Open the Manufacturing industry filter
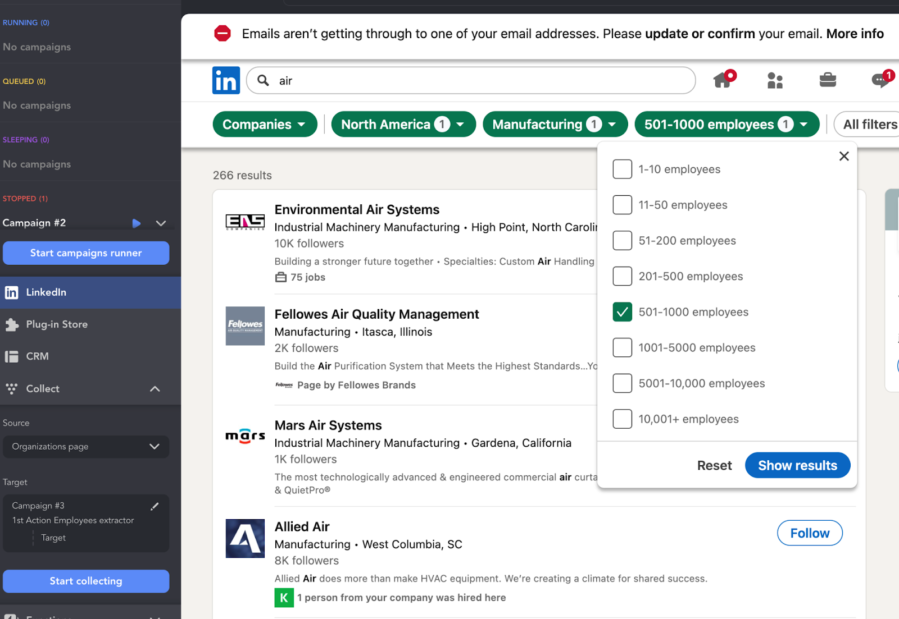 pyautogui.click(x=555, y=124)
